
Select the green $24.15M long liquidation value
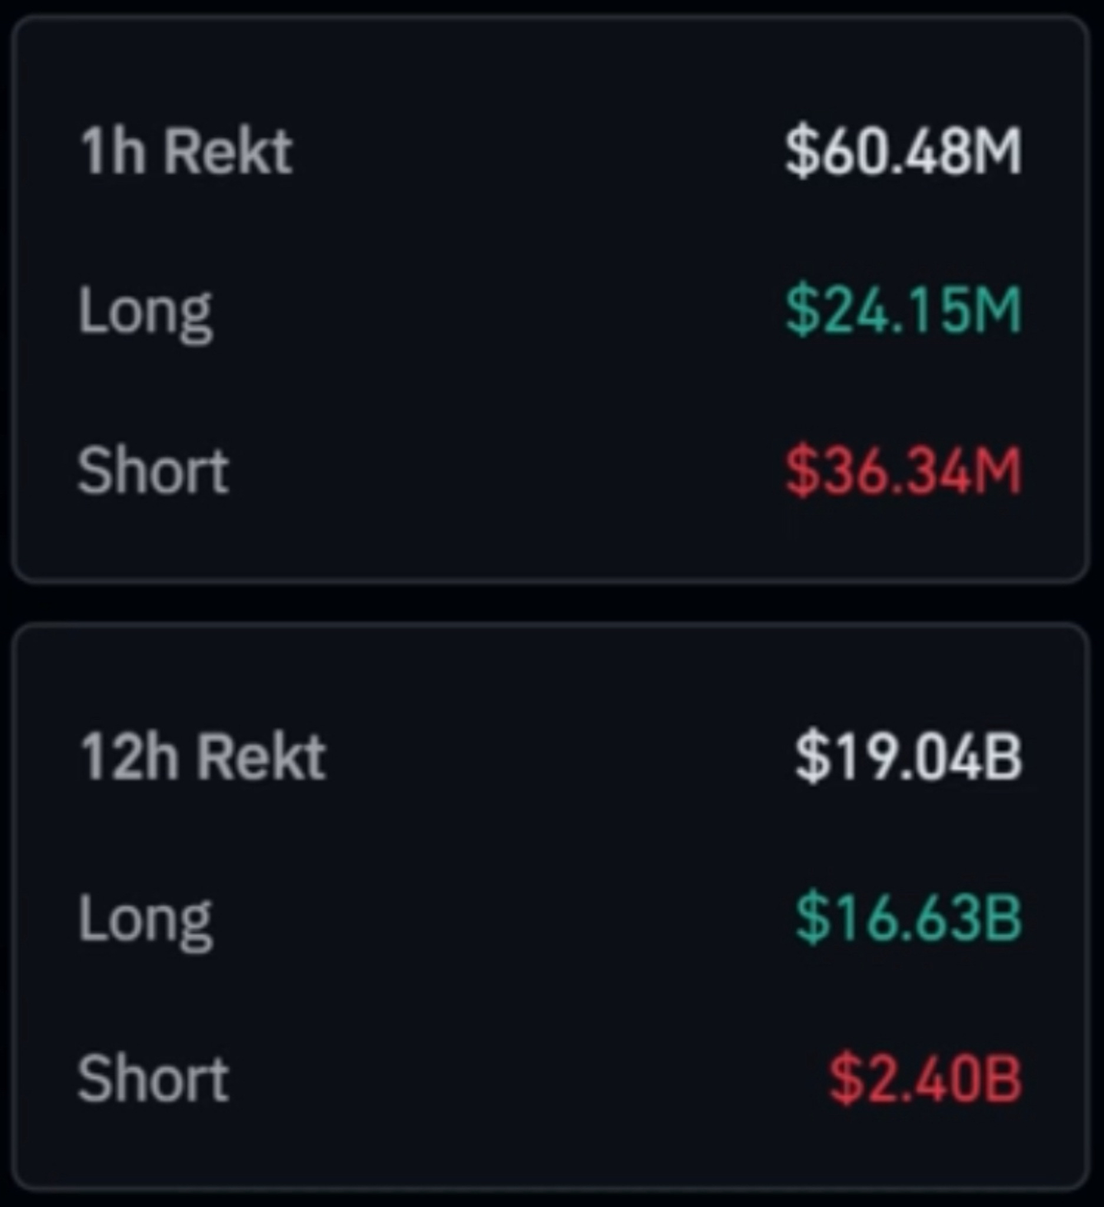[x=903, y=311]
